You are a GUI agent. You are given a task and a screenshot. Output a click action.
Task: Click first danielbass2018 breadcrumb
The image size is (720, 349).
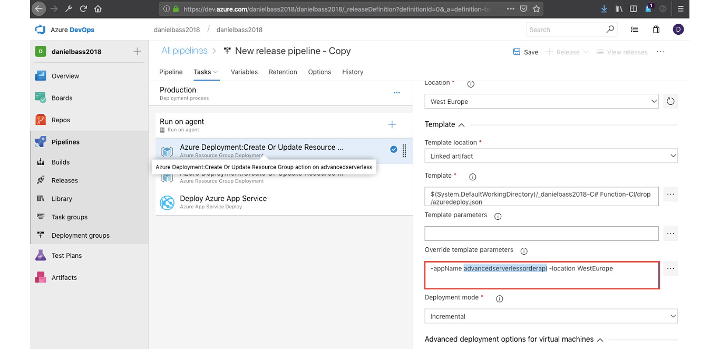(176, 30)
